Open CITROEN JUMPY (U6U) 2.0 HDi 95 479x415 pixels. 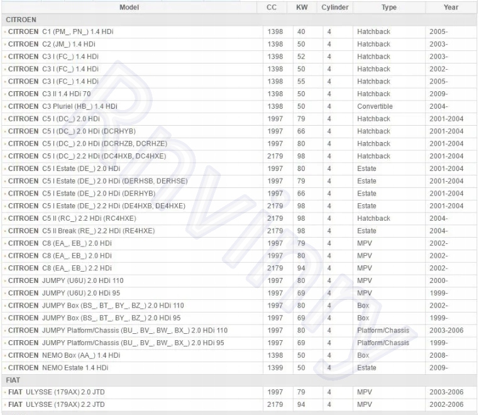click(64, 294)
